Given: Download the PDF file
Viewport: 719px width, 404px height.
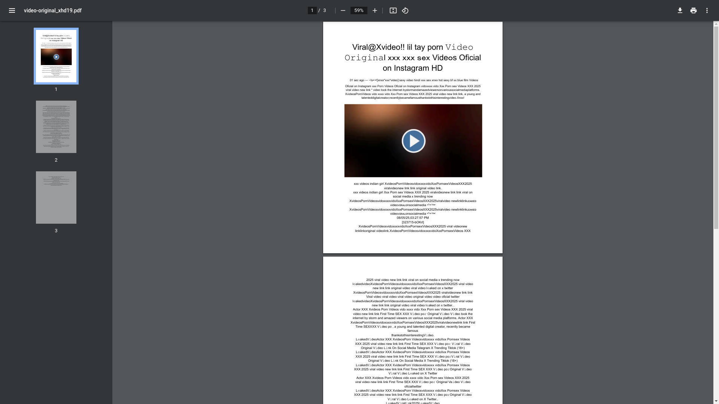Looking at the screenshot, I should click(680, 10).
